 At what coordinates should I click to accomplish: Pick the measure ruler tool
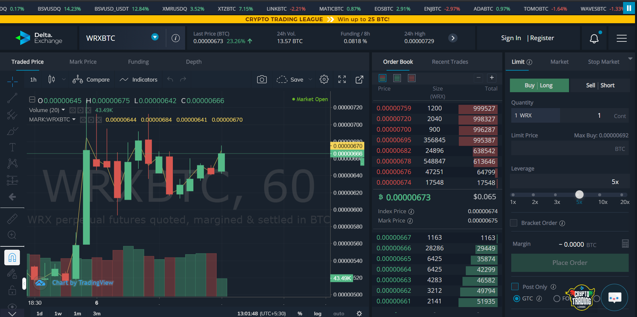[12, 219]
